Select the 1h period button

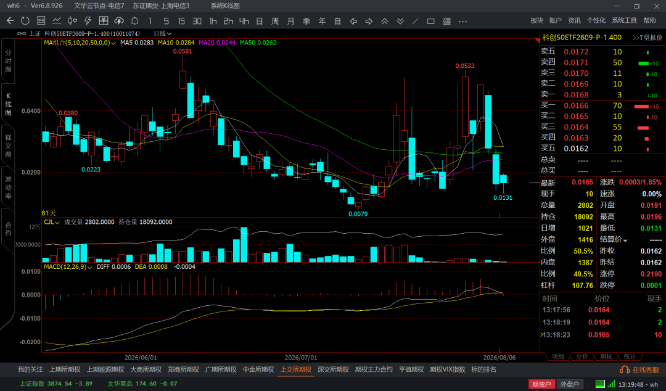[x=213, y=21]
